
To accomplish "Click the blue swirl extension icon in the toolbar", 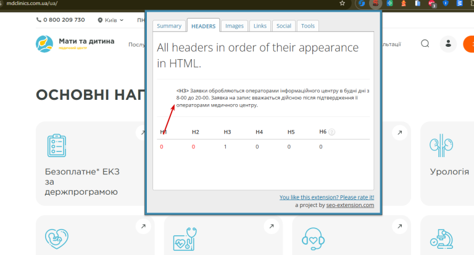I will point(362,4).
